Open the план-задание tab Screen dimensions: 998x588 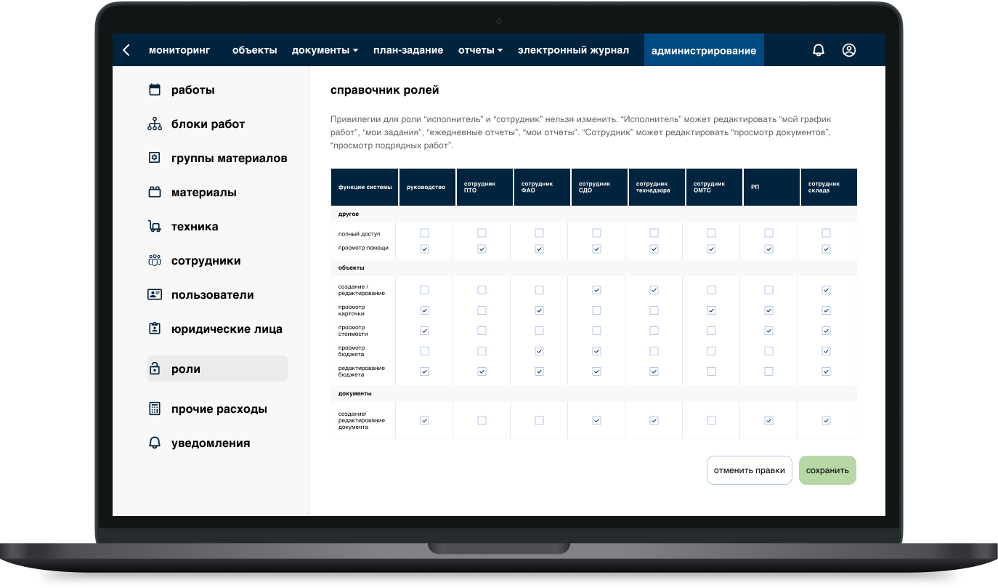click(x=408, y=50)
